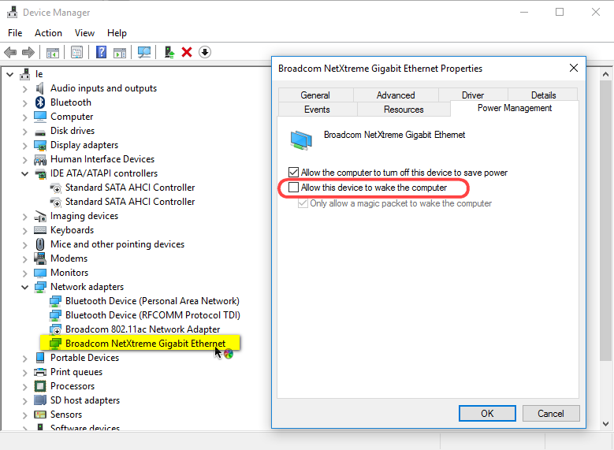Click the Bluetooth category icon in tree
Viewport: 614px width, 450px height.
click(x=40, y=102)
